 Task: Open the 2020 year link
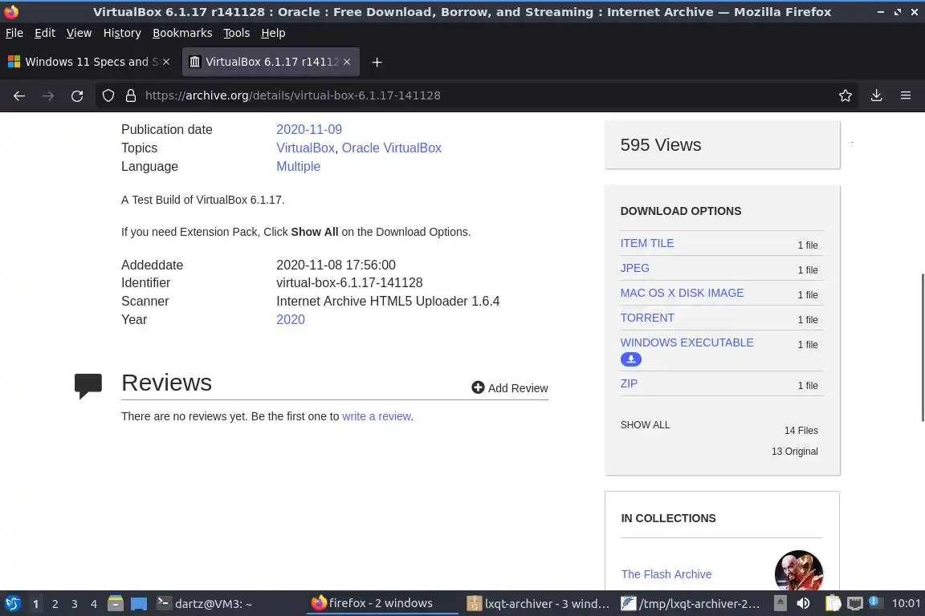(x=291, y=319)
